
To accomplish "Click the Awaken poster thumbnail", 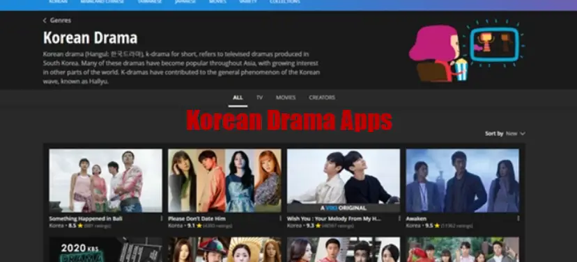I will click(x=463, y=181).
